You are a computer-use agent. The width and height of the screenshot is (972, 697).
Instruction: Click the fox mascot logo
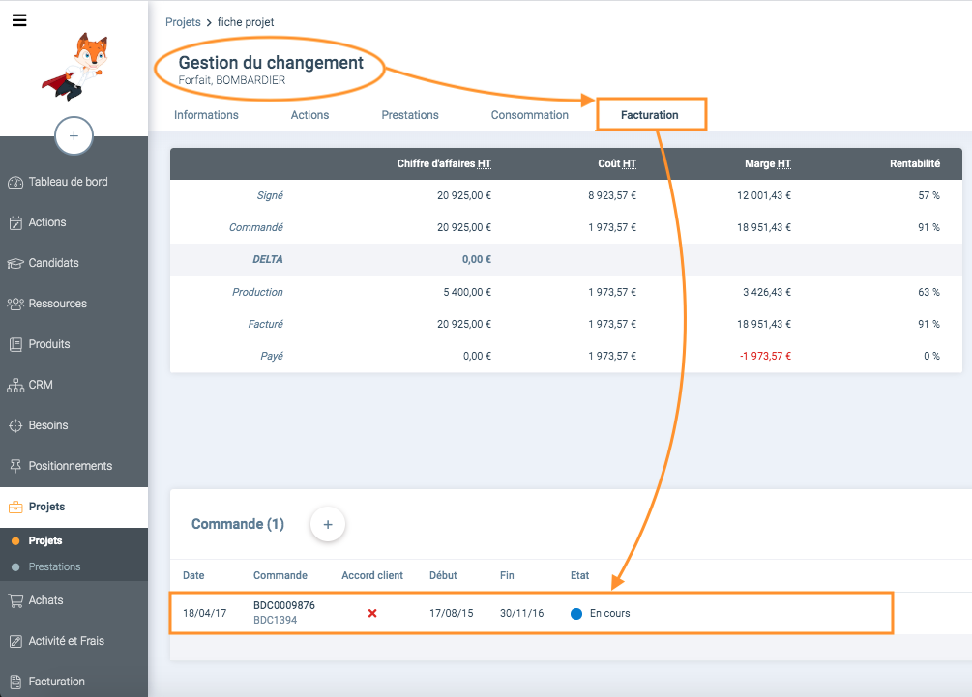[75, 68]
